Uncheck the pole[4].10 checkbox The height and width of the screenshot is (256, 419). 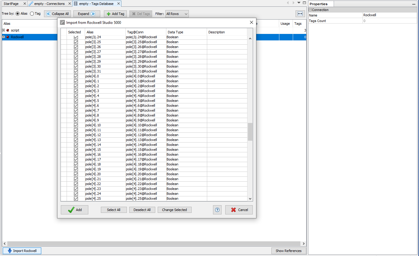[x=76, y=125]
